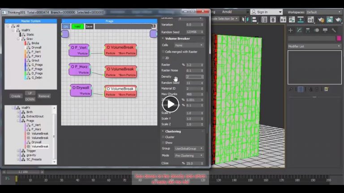
Task: Click the pink object color swatch
Action: point(339,38)
